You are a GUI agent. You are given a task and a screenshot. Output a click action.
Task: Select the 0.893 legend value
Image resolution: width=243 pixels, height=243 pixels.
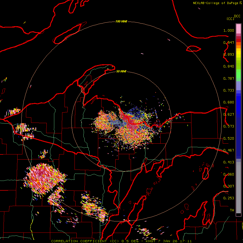click(x=229, y=54)
